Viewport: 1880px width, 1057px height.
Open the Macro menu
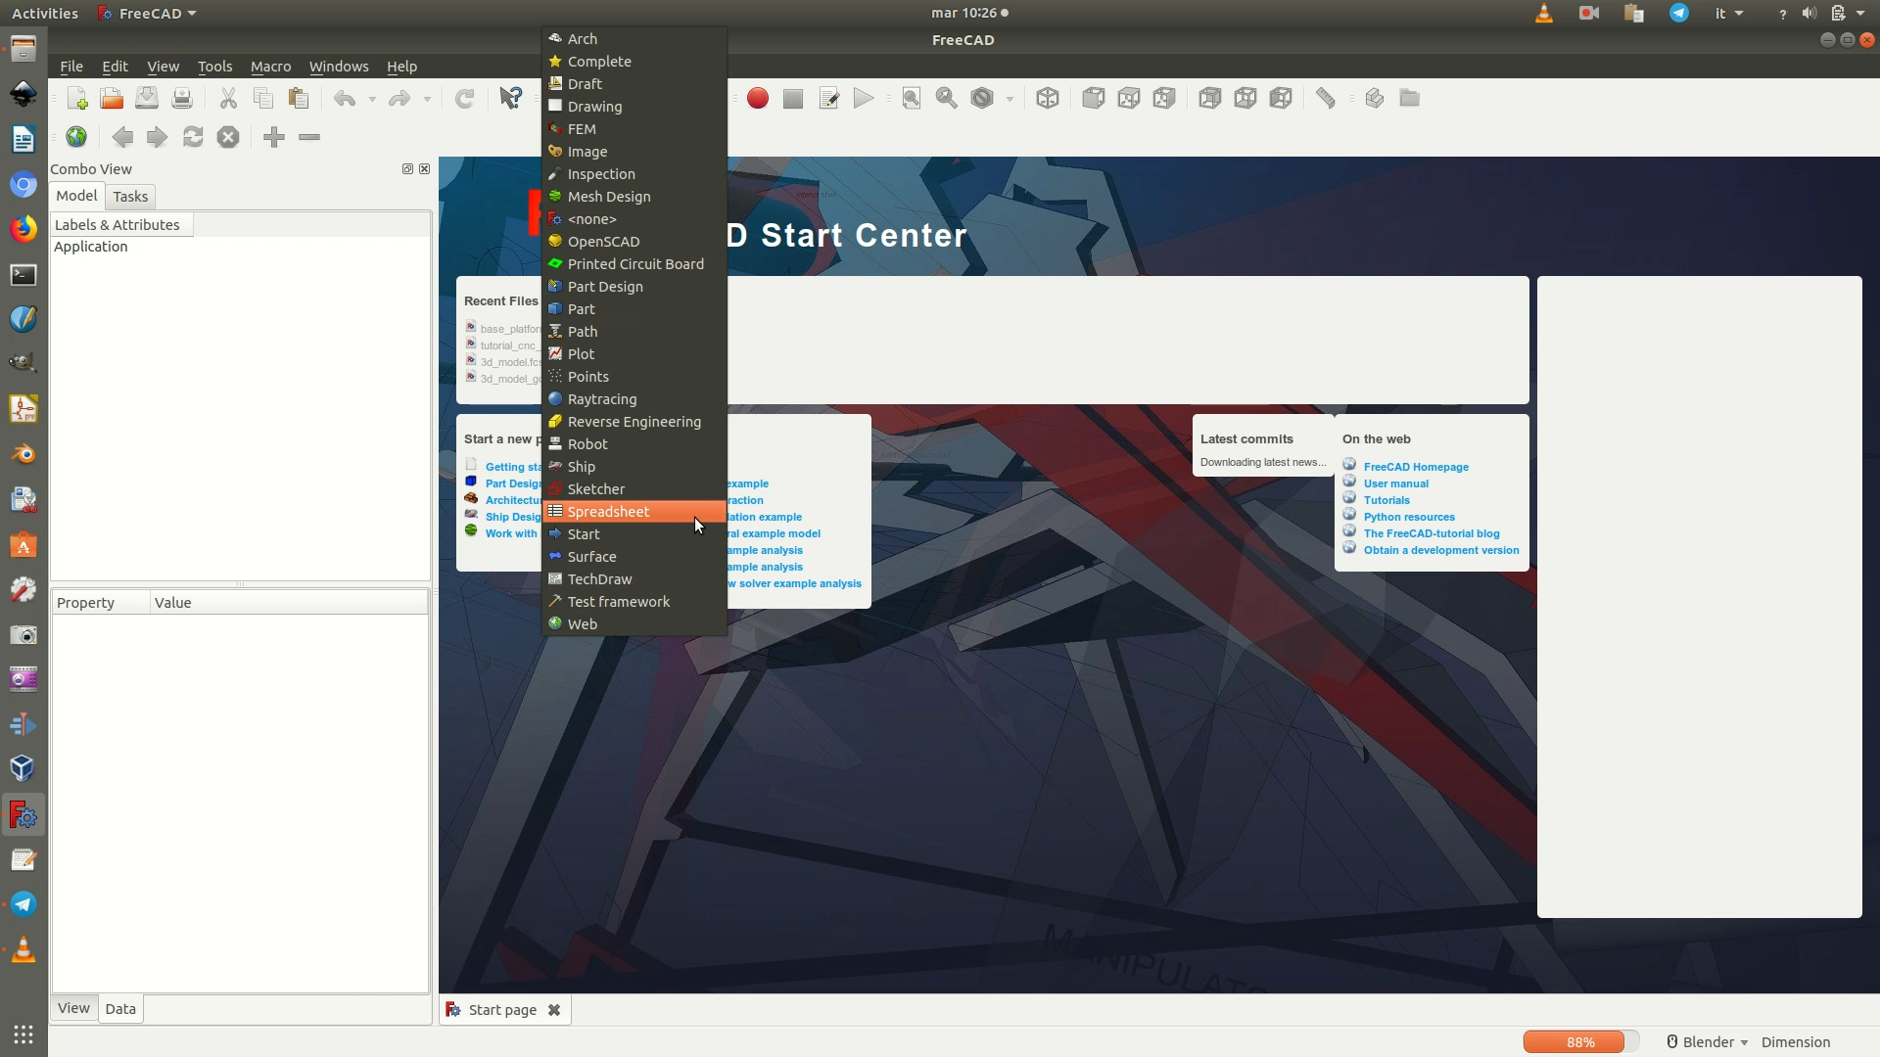click(x=270, y=67)
